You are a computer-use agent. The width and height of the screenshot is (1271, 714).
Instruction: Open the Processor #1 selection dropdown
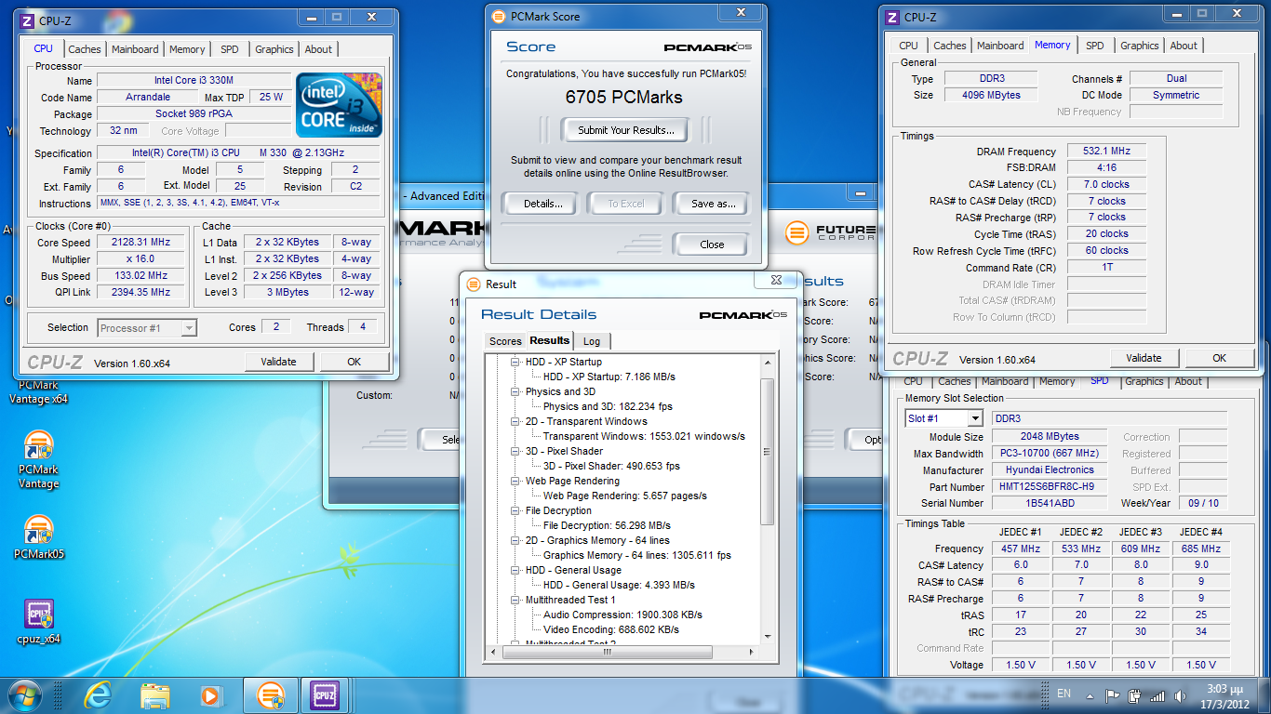189,327
